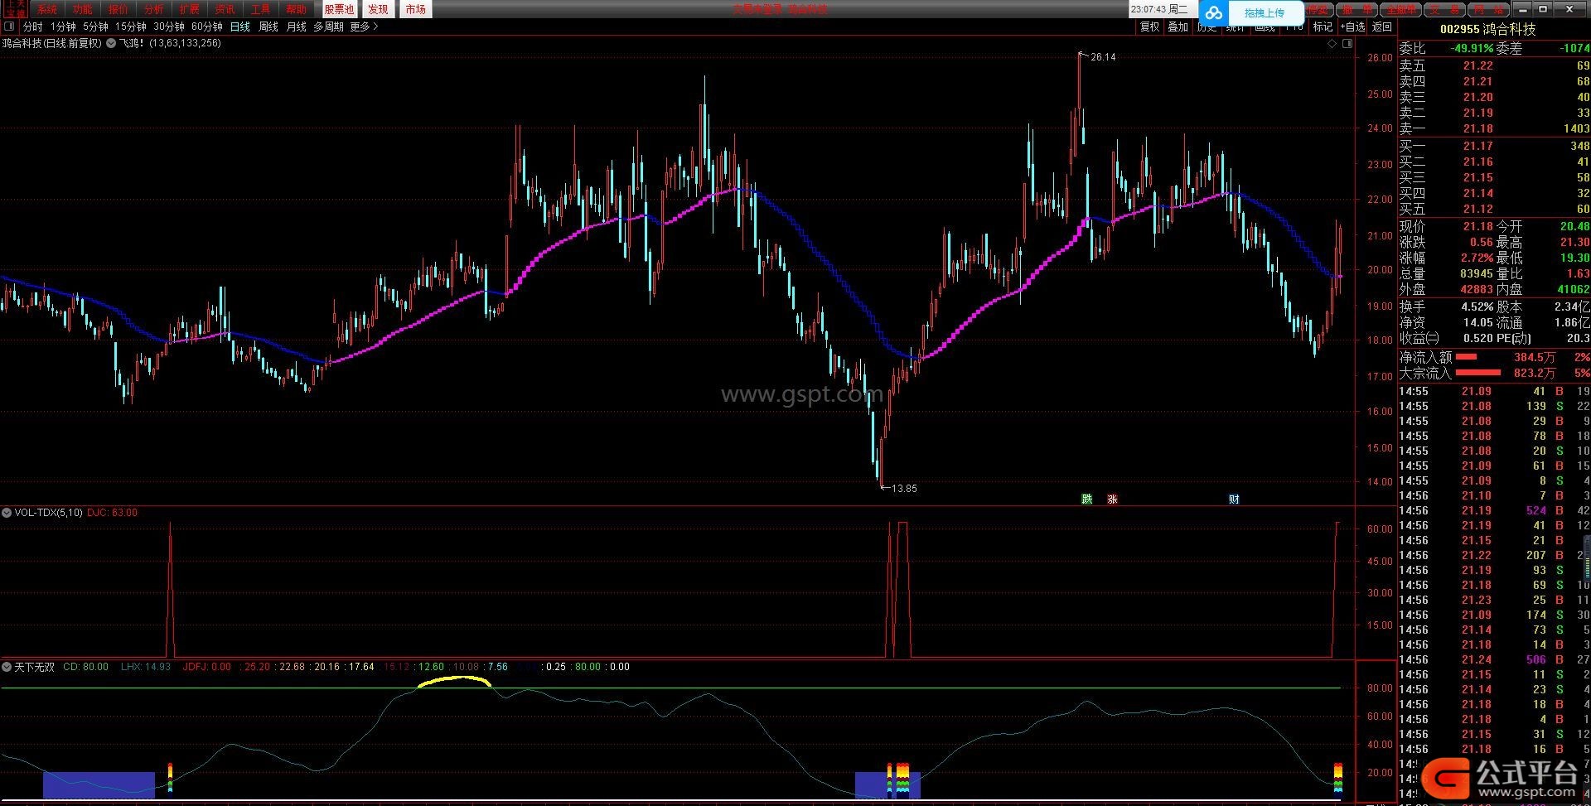Add stock with +自选 button
The height and width of the screenshot is (806, 1591).
[x=1352, y=27]
